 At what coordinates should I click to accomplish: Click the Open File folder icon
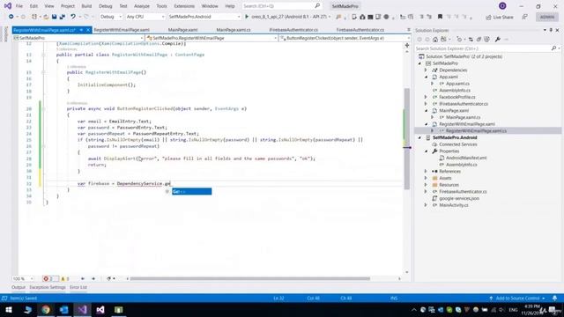[x=46, y=17]
